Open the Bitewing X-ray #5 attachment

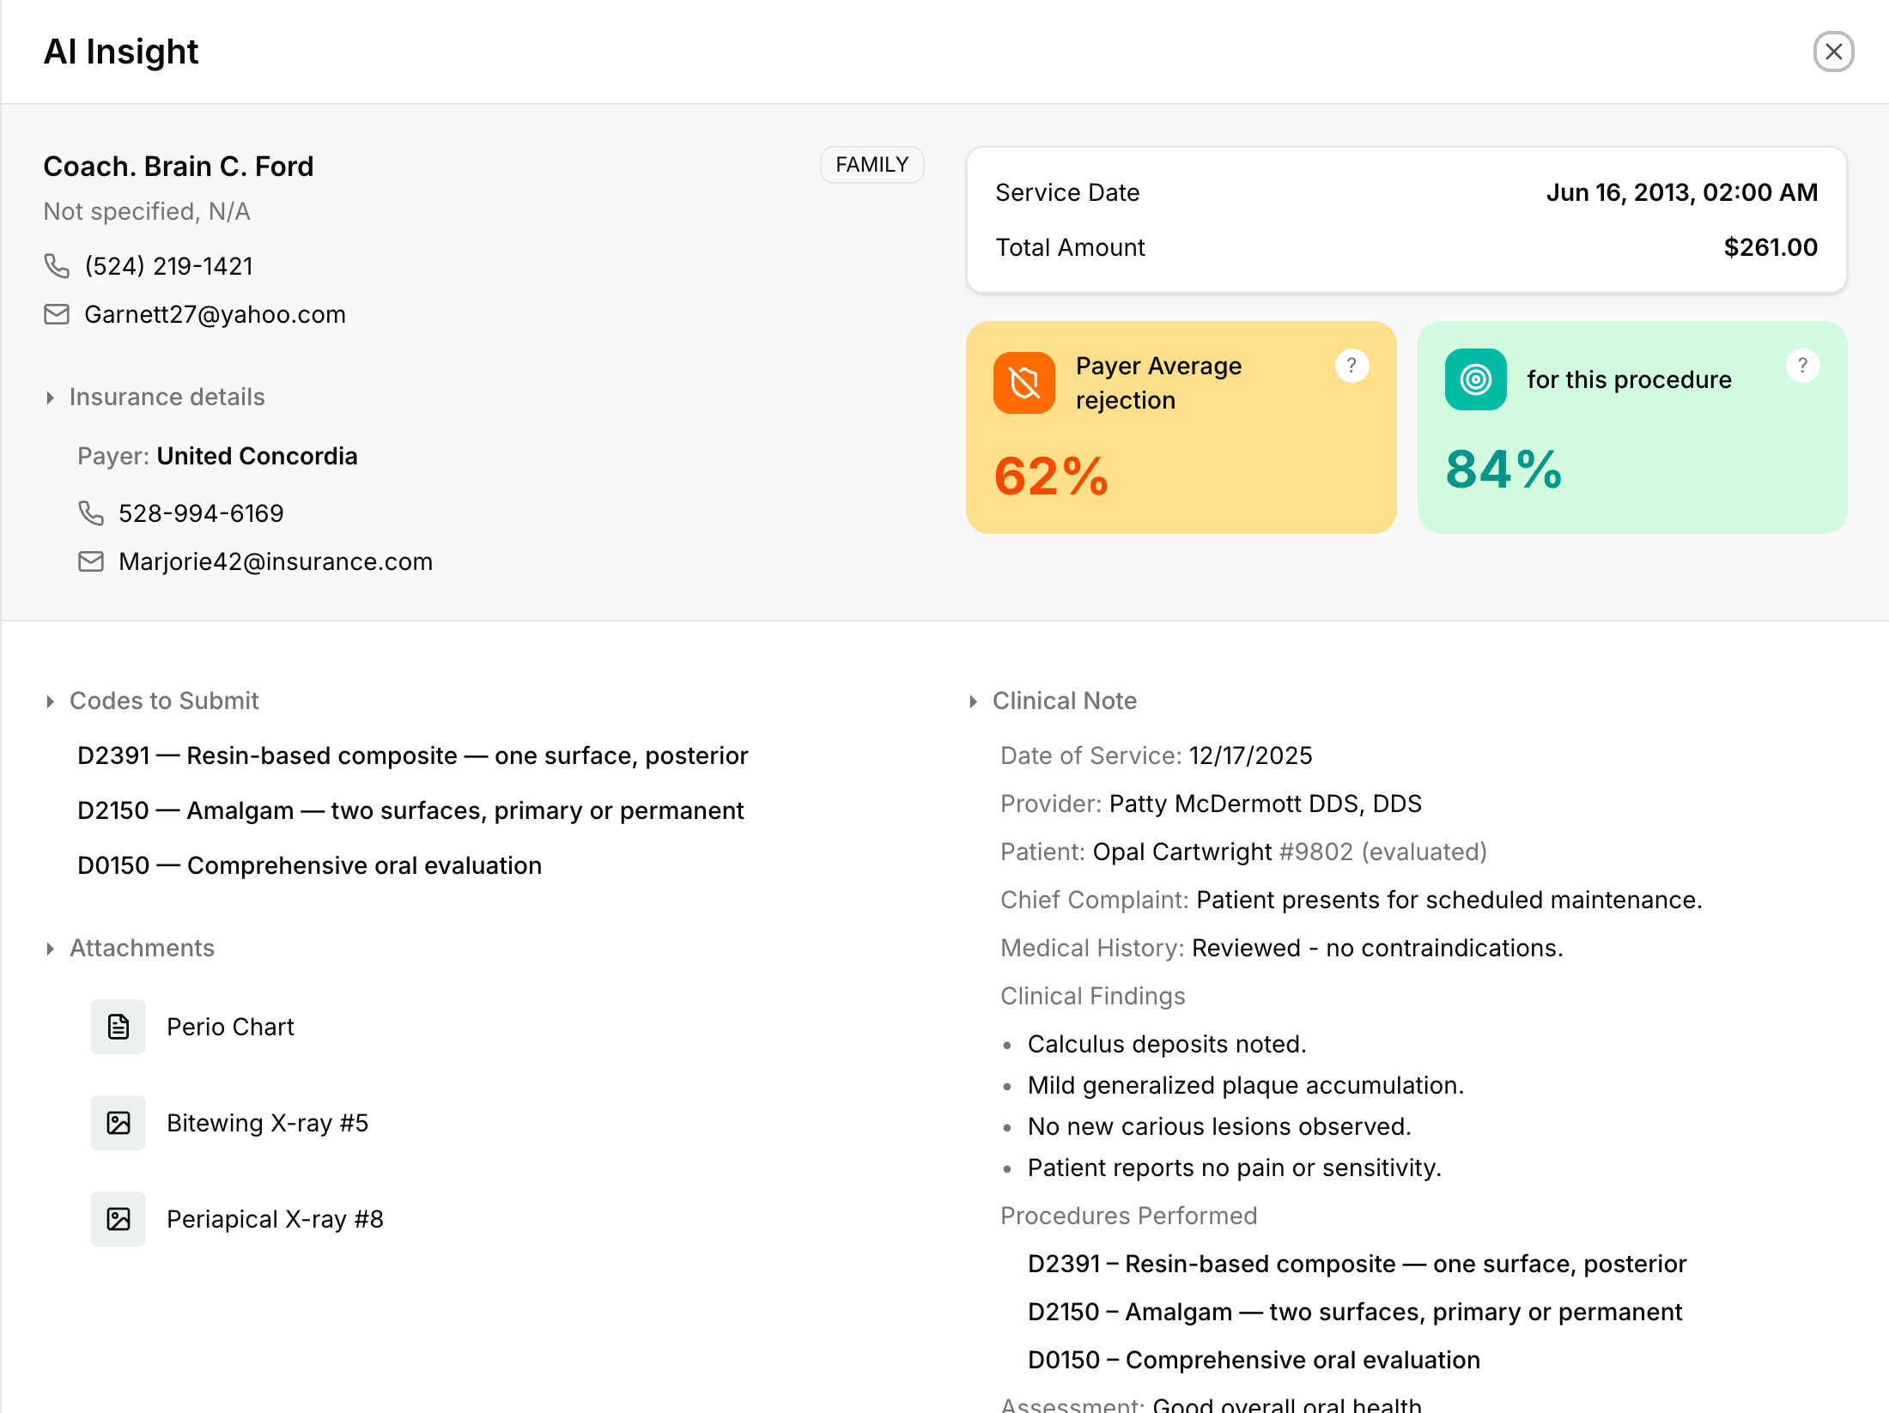[267, 1123]
